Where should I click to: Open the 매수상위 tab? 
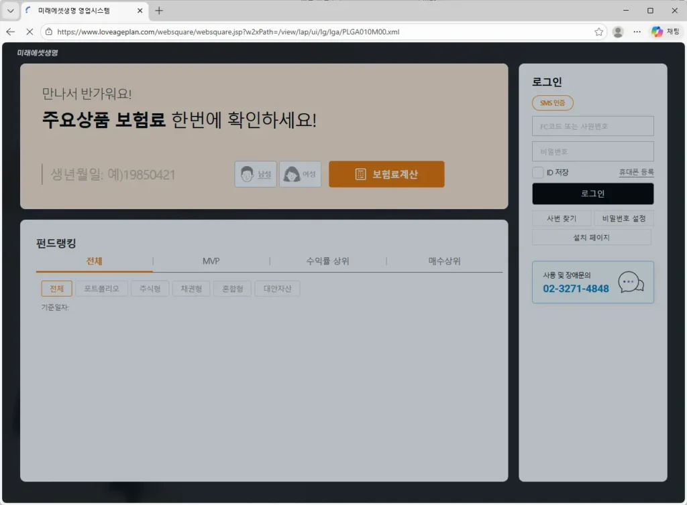click(444, 261)
